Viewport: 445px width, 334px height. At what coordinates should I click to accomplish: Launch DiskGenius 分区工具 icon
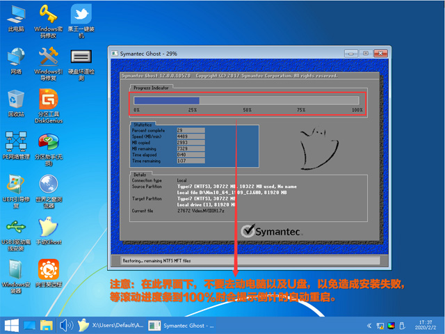click(48, 100)
